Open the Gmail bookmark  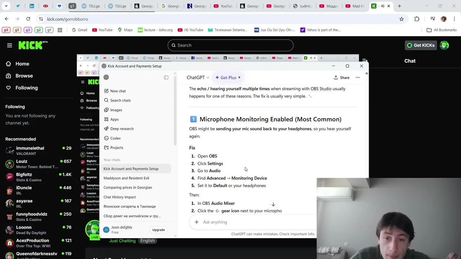(79, 30)
